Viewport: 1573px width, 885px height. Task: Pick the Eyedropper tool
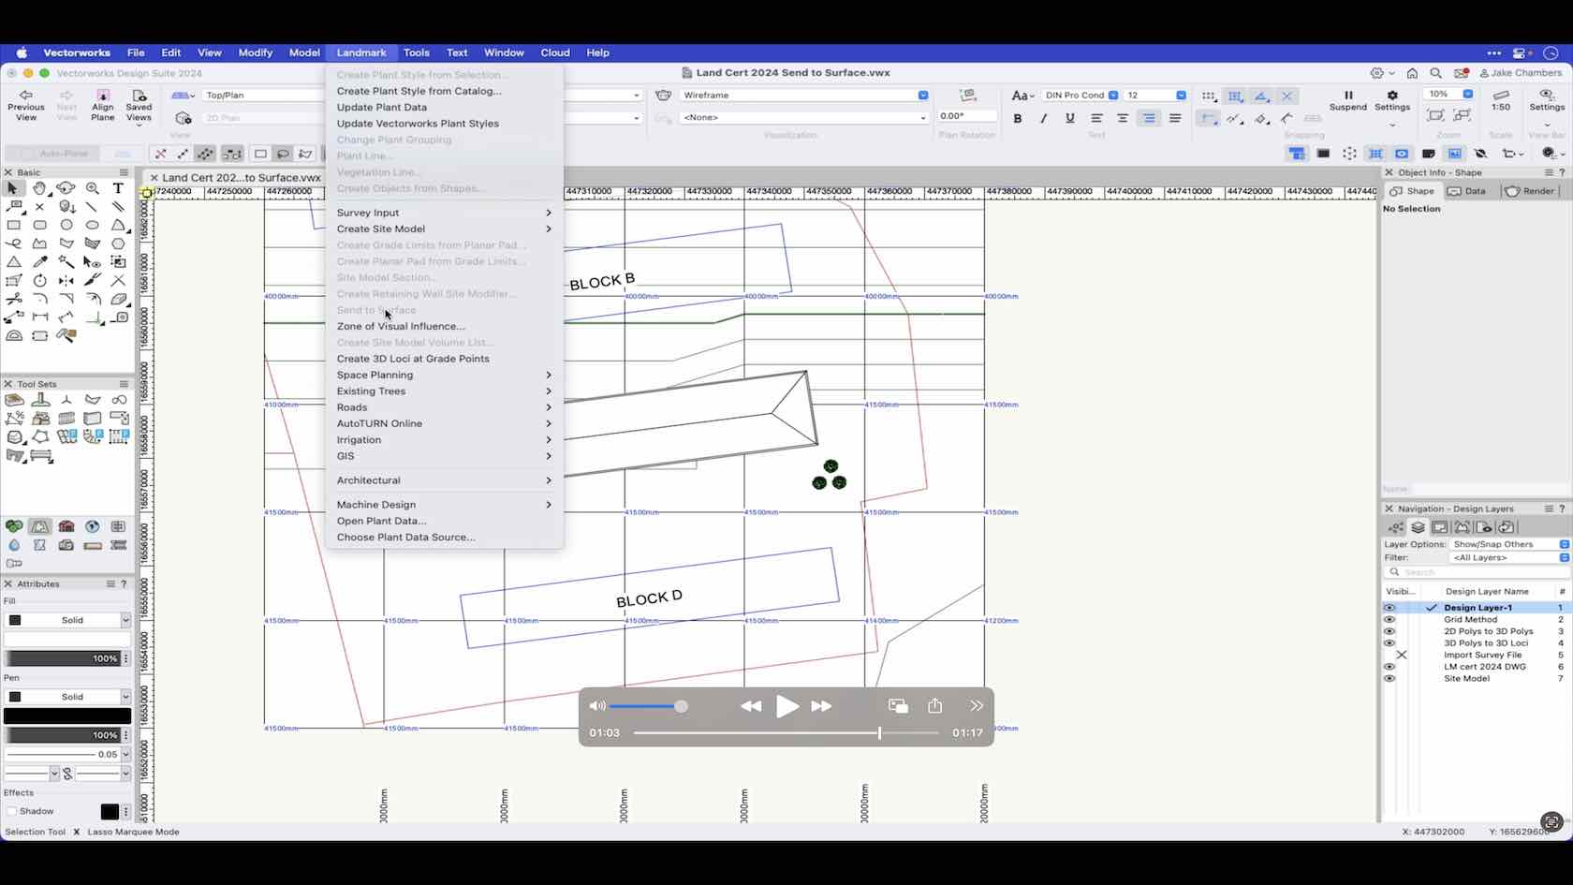(x=40, y=262)
